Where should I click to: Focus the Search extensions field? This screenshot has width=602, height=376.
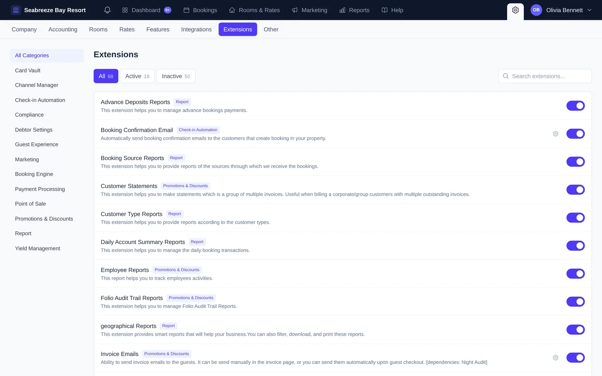click(545, 76)
